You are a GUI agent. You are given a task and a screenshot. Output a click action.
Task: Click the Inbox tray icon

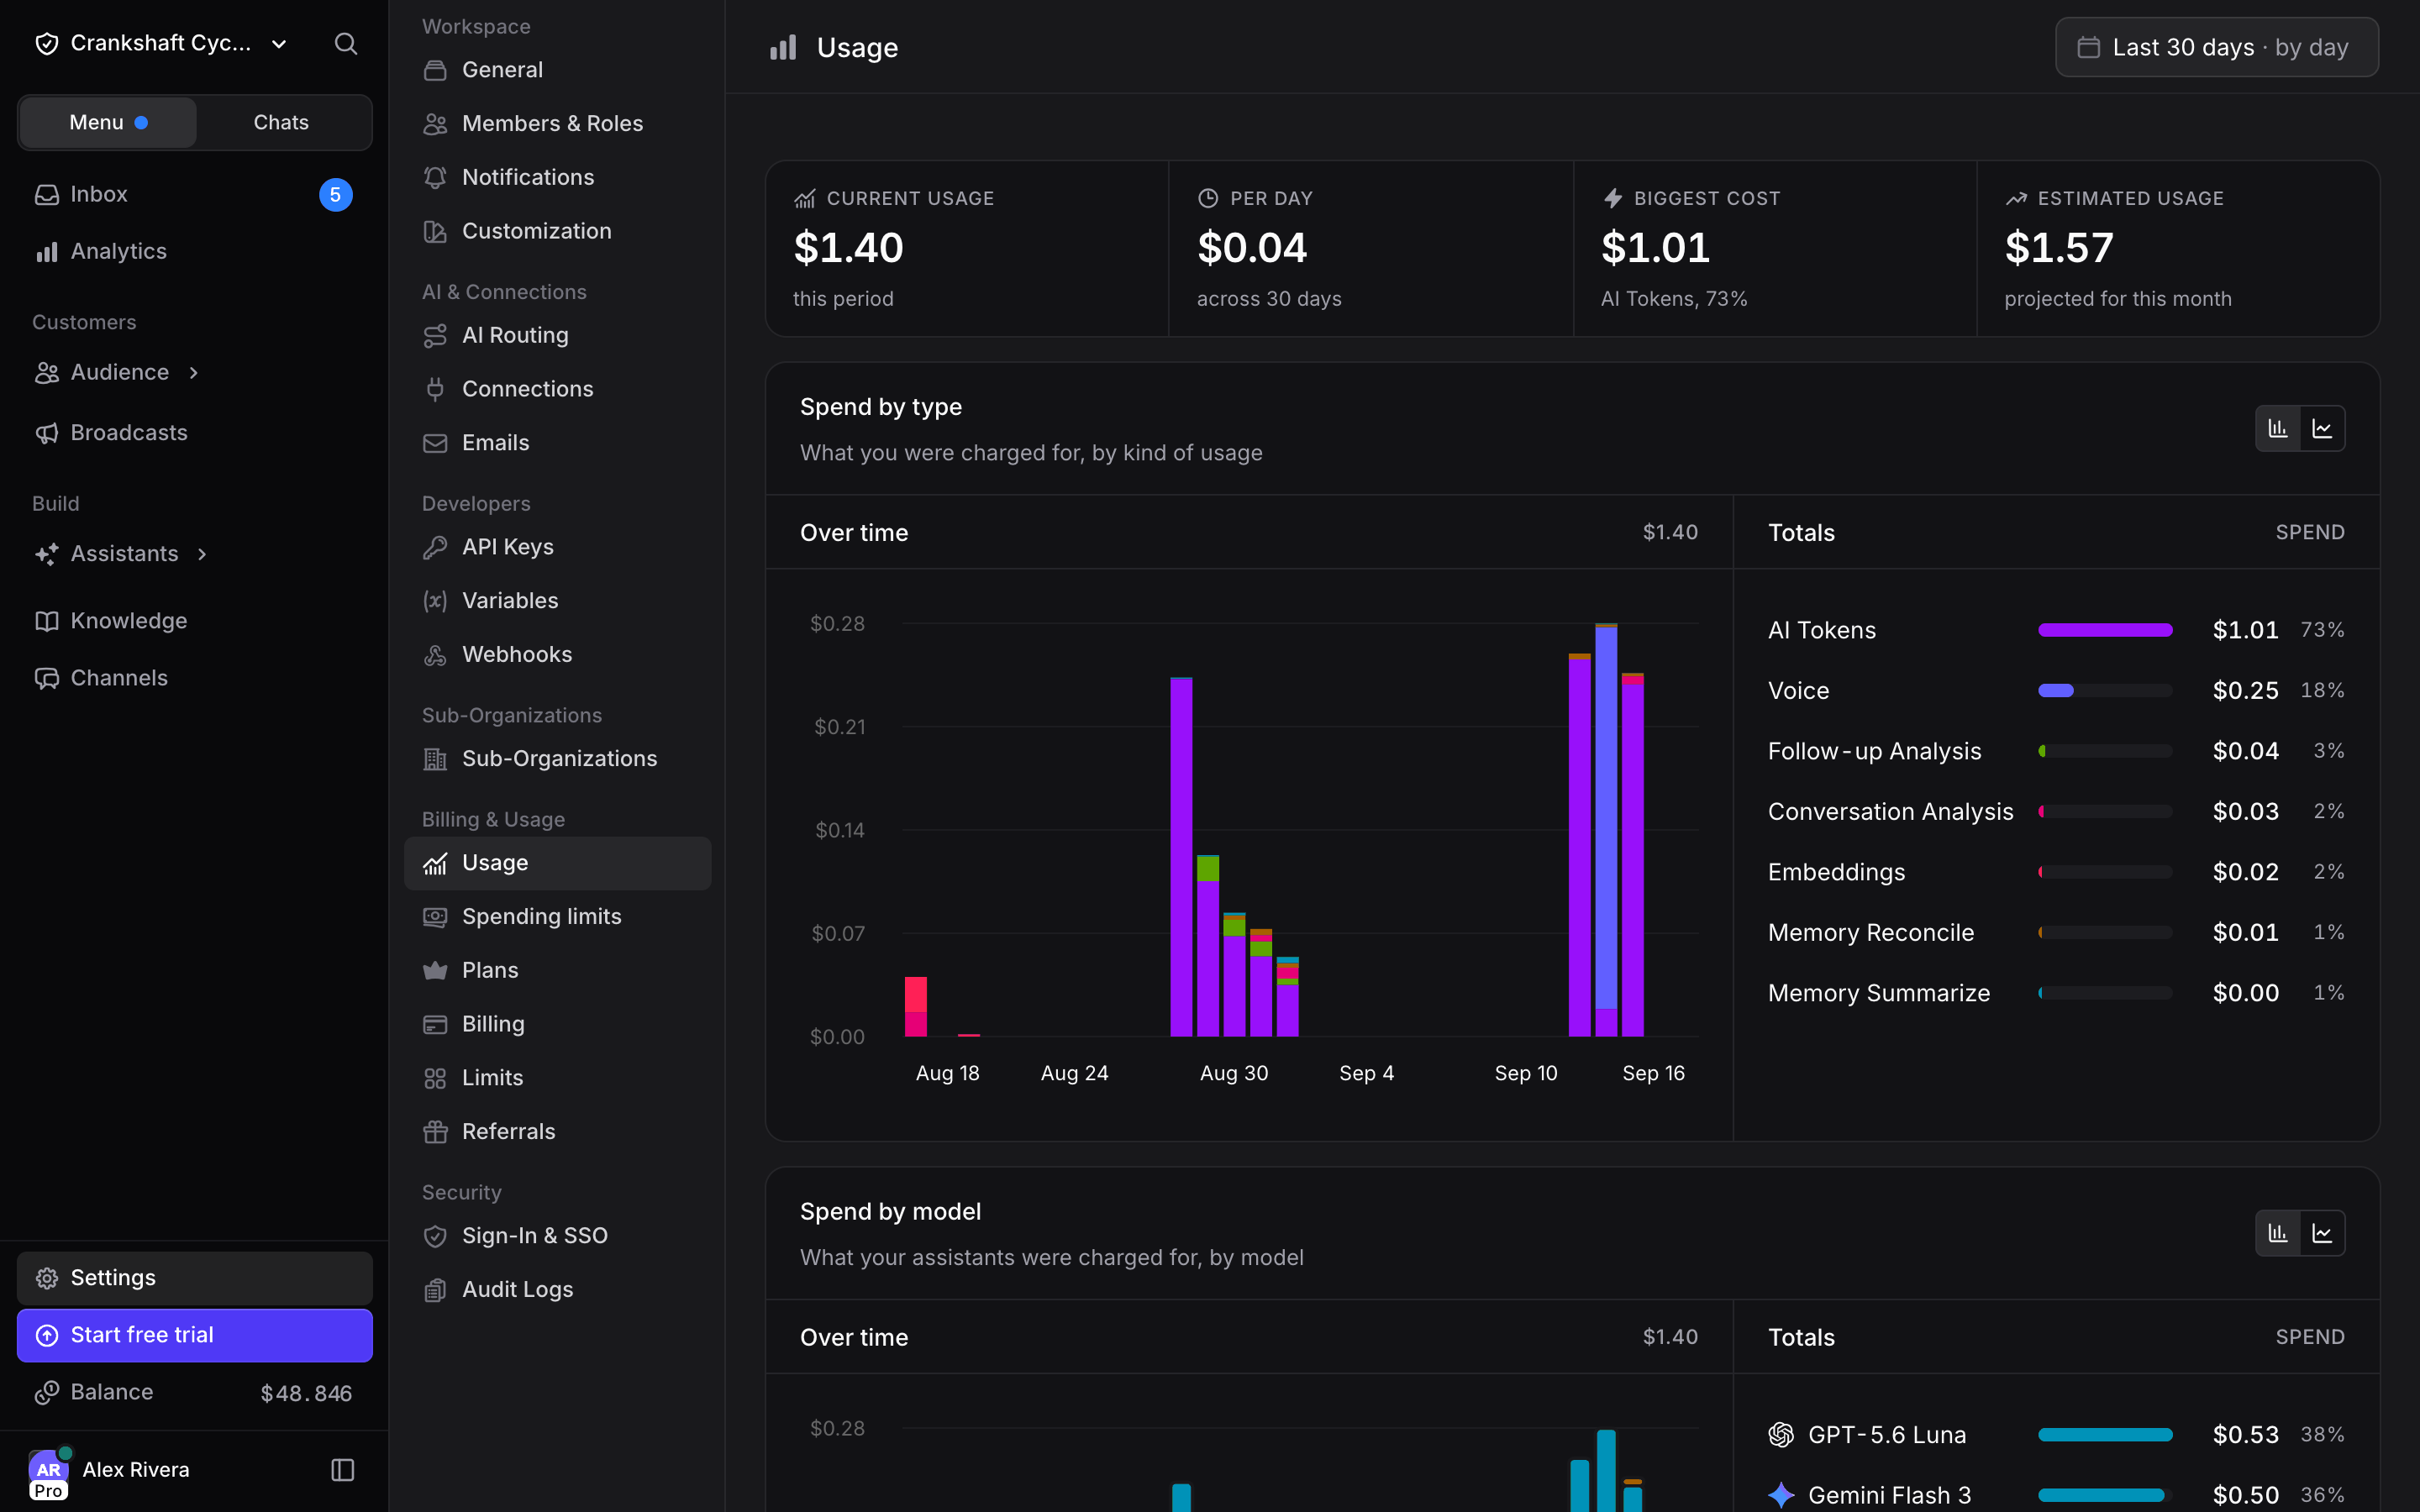pos(47,194)
